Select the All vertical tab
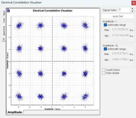 coord(3,39)
